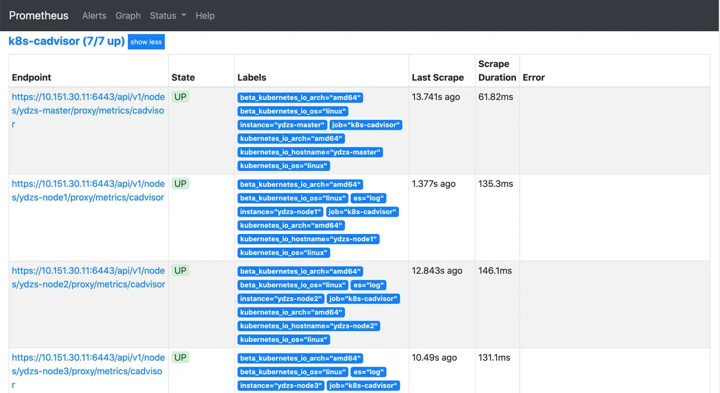This screenshot has width=720, height=393.
Task: Click the show less button
Action: click(x=146, y=42)
